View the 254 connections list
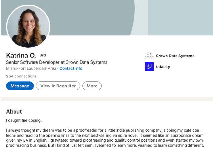 (21, 76)
